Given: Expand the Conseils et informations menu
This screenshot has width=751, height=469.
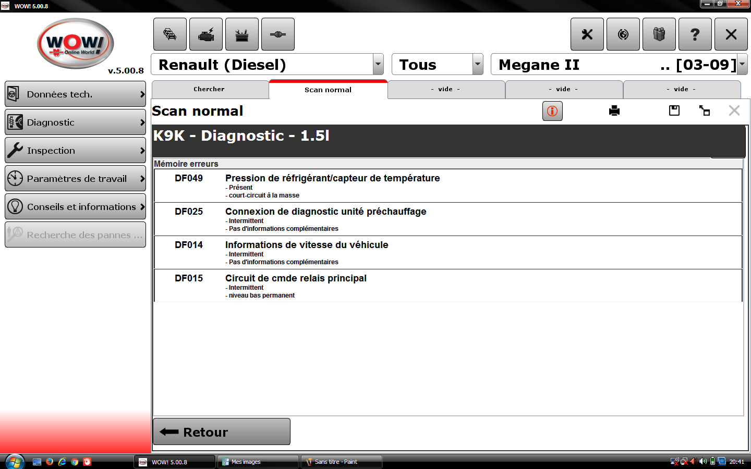Looking at the screenshot, I should (76, 207).
